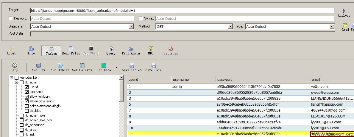Check the kb_admin_role_priv table checkbox

pos(22,120)
